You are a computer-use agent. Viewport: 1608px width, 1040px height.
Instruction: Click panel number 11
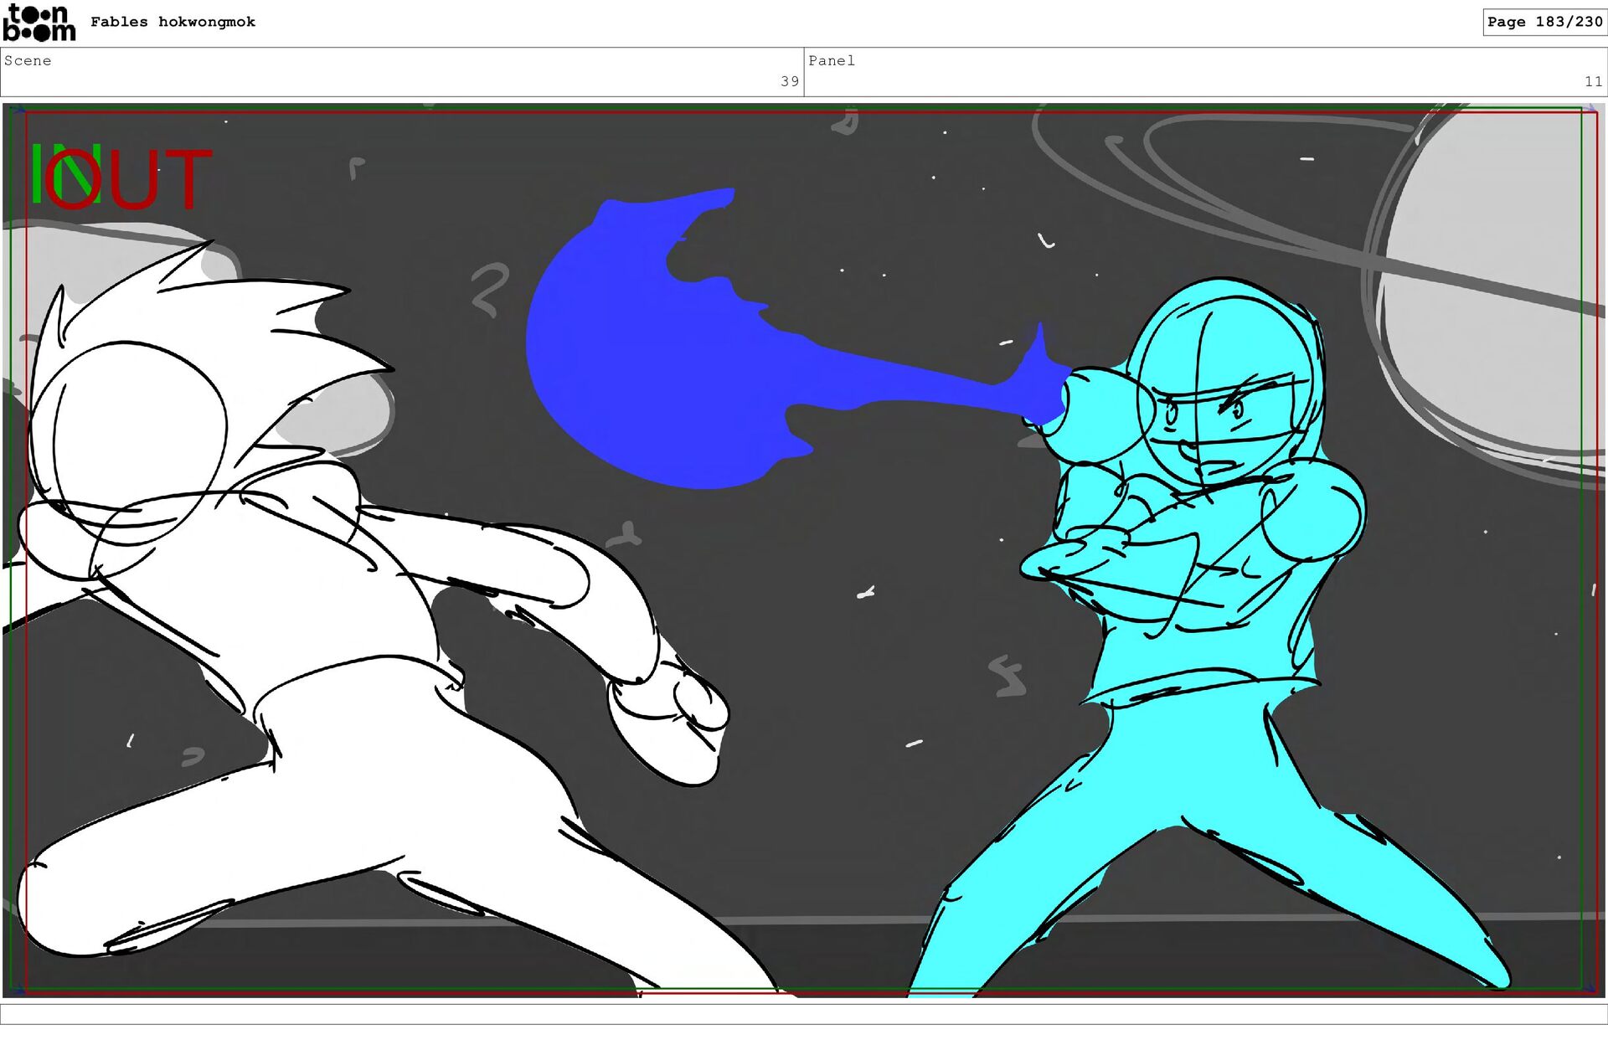(1592, 81)
